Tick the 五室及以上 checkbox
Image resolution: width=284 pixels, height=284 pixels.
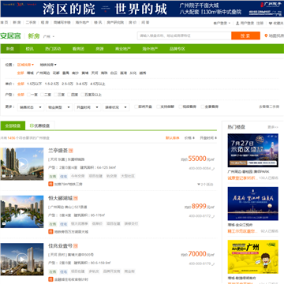click(x=83, y=95)
